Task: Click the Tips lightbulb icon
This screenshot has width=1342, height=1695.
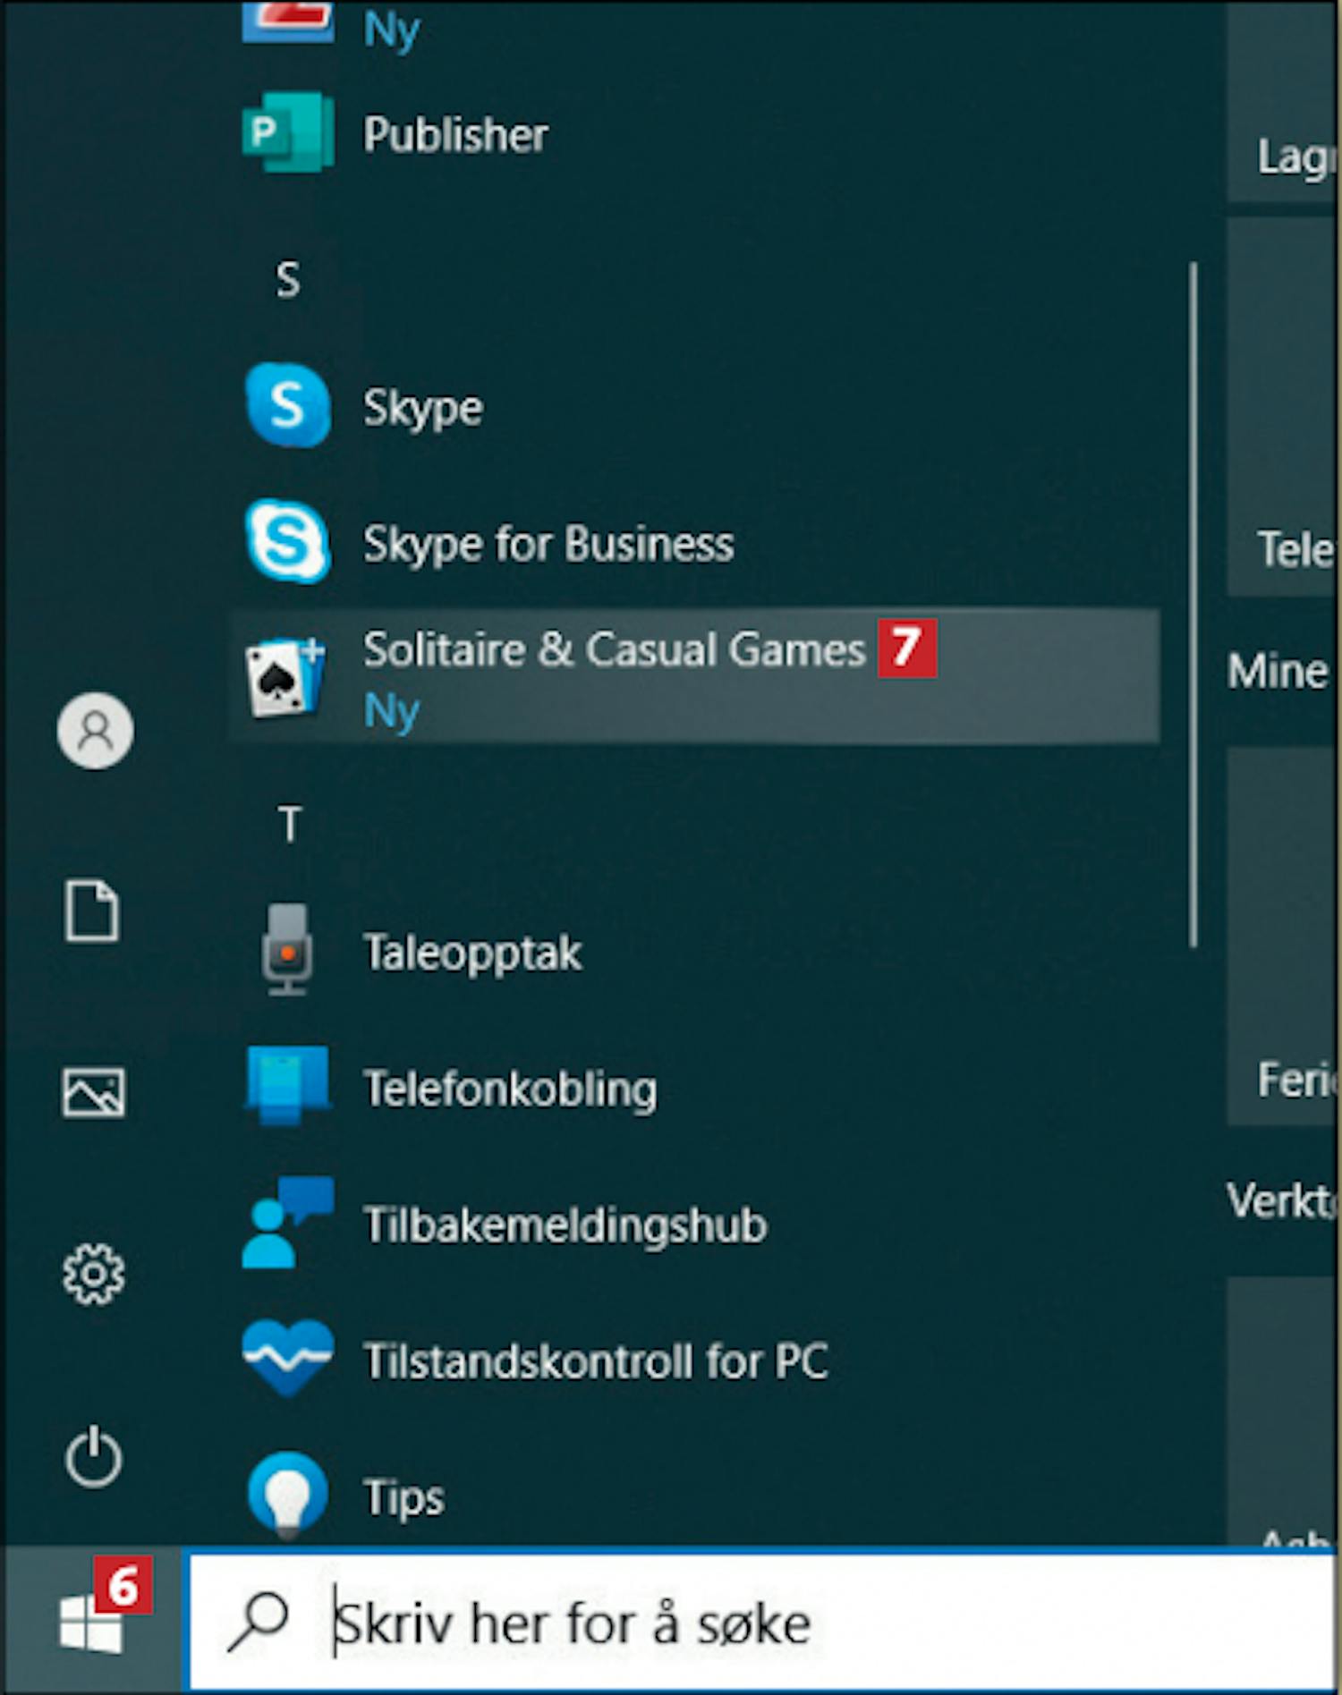Action: click(x=287, y=1495)
